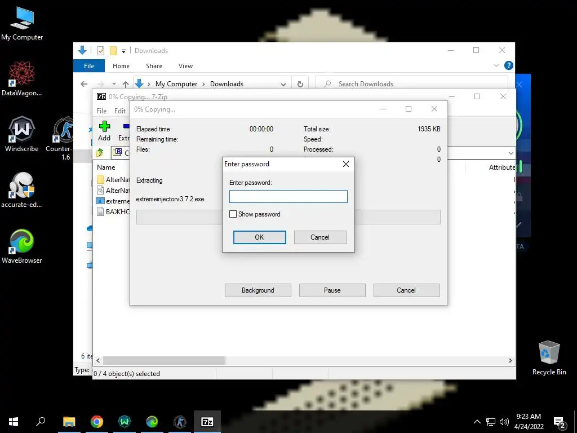This screenshot has width=577, height=433.
Task: Open Counter-Strike taskbar icon
Action: [x=180, y=422]
